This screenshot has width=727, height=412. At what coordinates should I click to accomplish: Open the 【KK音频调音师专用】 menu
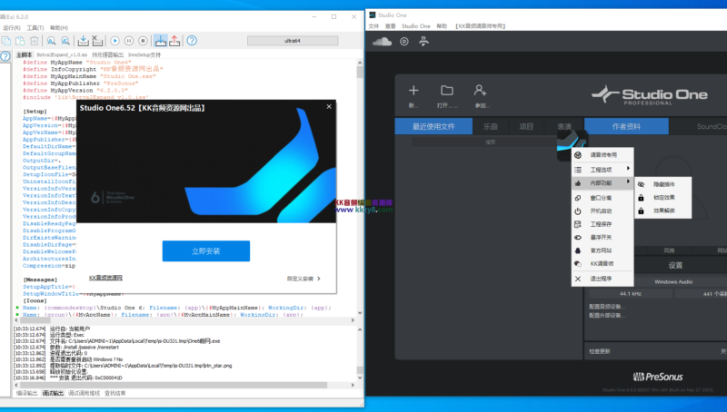pos(481,26)
